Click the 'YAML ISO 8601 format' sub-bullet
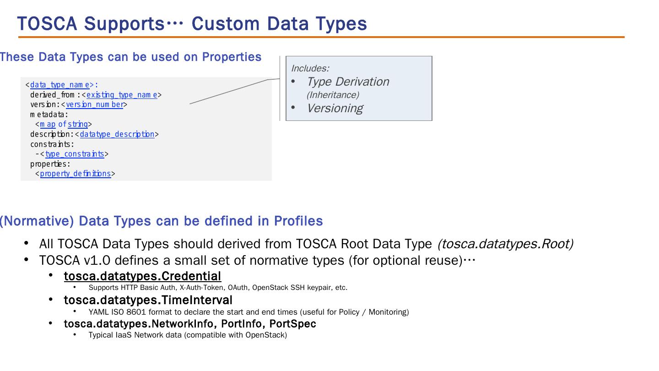 point(248,312)
